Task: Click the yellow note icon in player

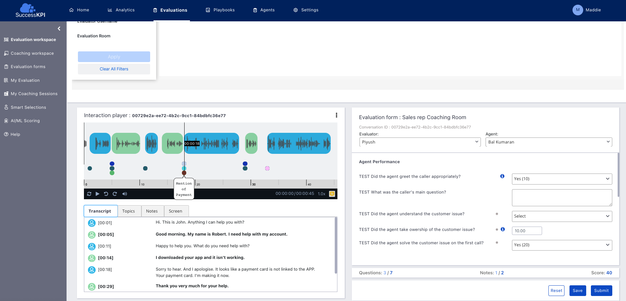Action: [x=332, y=194]
